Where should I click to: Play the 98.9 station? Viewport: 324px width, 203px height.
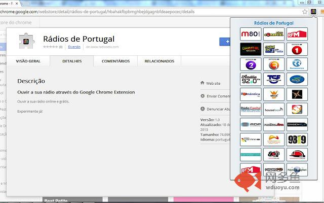point(297,140)
